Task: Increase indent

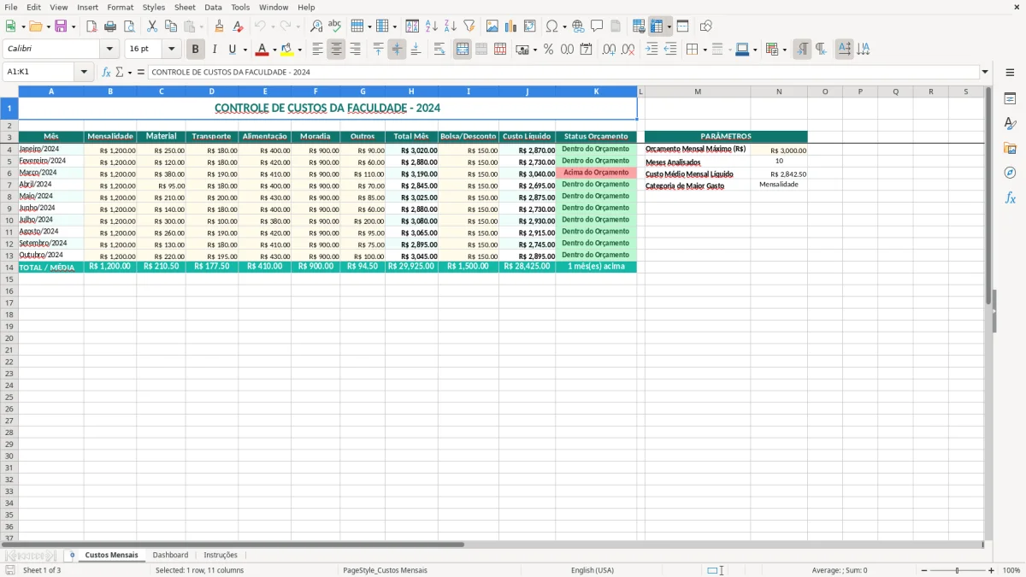Action: click(652, 50)
